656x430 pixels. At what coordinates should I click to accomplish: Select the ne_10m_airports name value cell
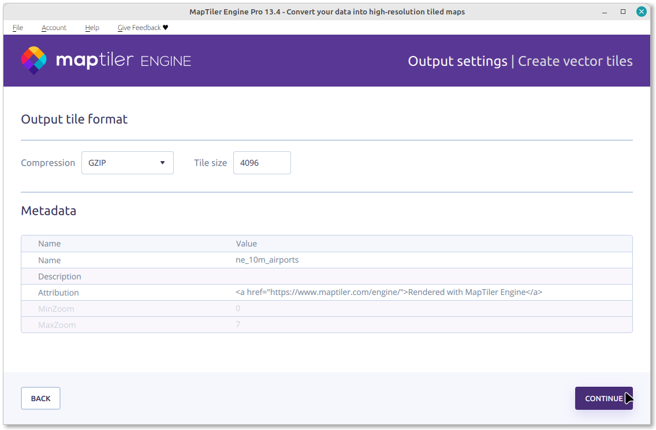coord(267,260)
